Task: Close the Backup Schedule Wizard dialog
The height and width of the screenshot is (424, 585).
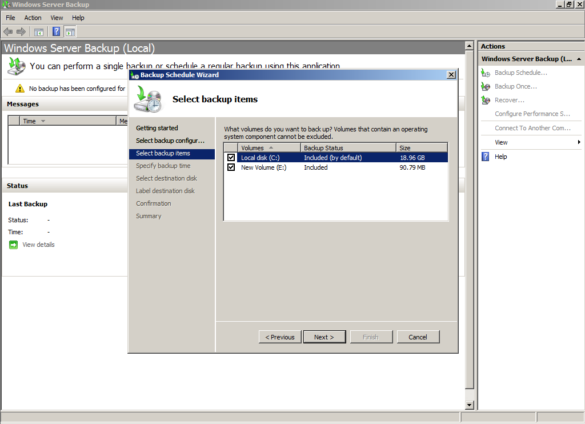Action: click(451, 75)
